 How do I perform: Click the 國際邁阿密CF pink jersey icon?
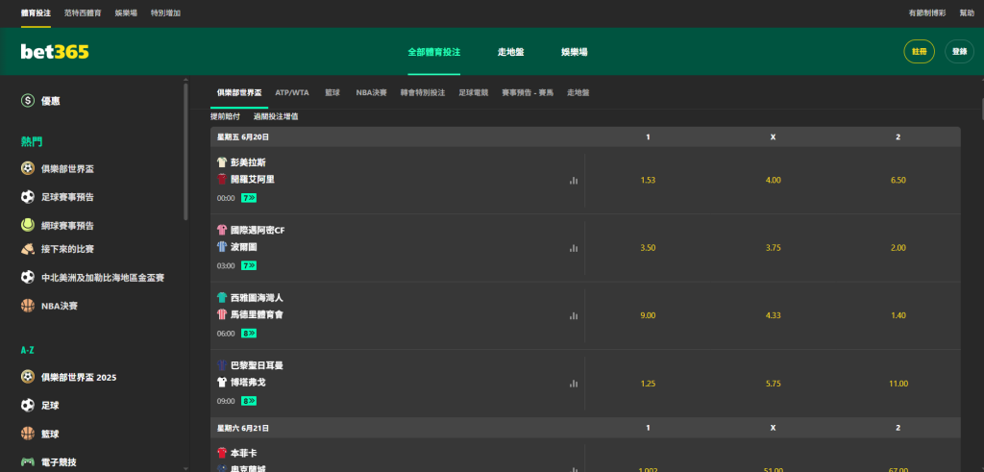pyautogui.click(x=222, y=231)
